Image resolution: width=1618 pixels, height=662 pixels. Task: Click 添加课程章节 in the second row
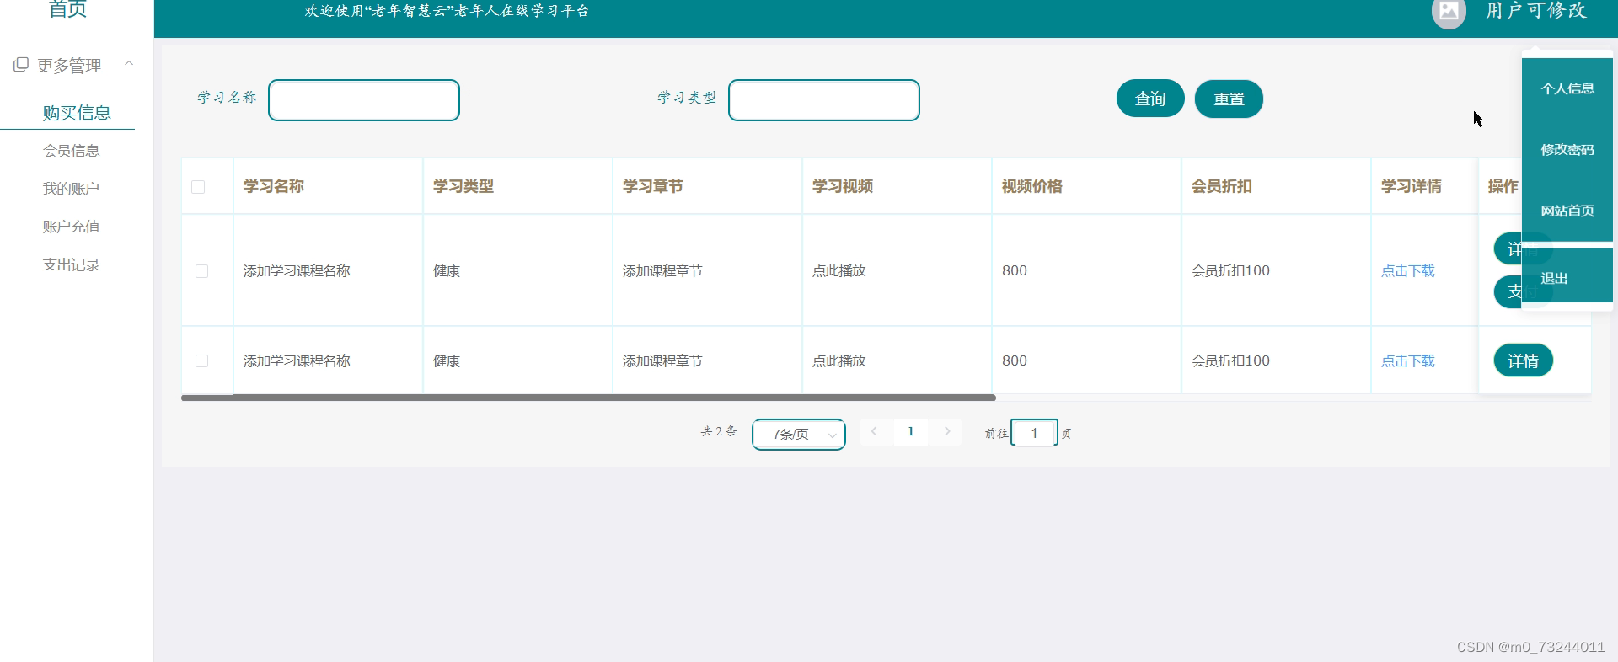pyautogui.click(x=662, y=360)
